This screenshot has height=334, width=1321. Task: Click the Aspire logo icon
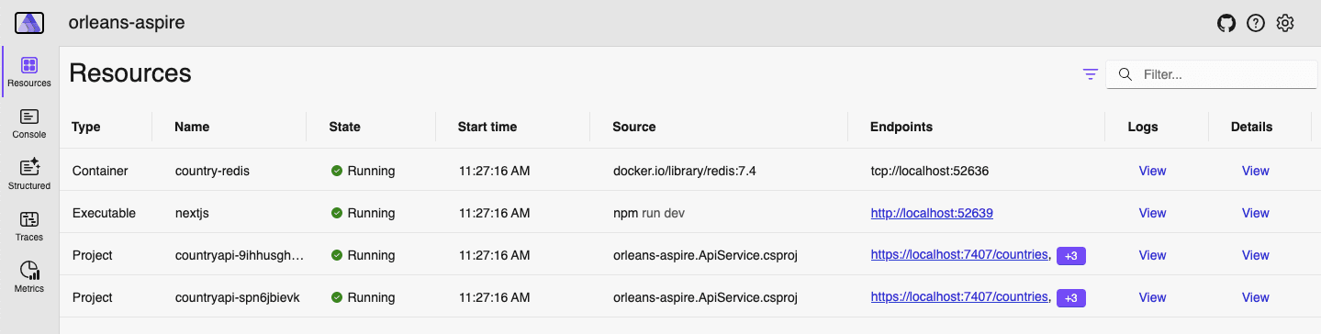(x=29, y=23)
